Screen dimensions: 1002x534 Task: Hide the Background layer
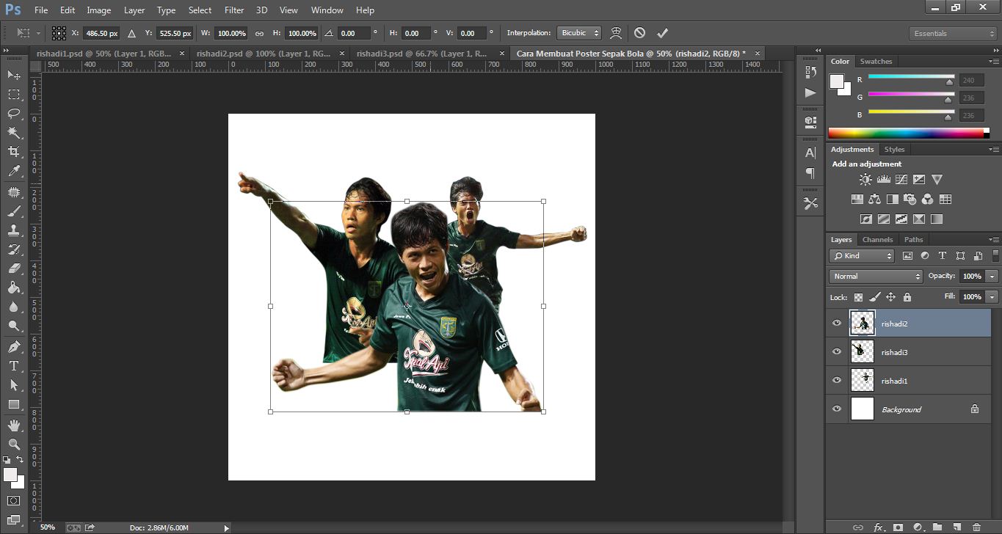pos(837,409)
